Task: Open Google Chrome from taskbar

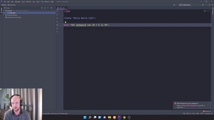Action: click(124, 117)
